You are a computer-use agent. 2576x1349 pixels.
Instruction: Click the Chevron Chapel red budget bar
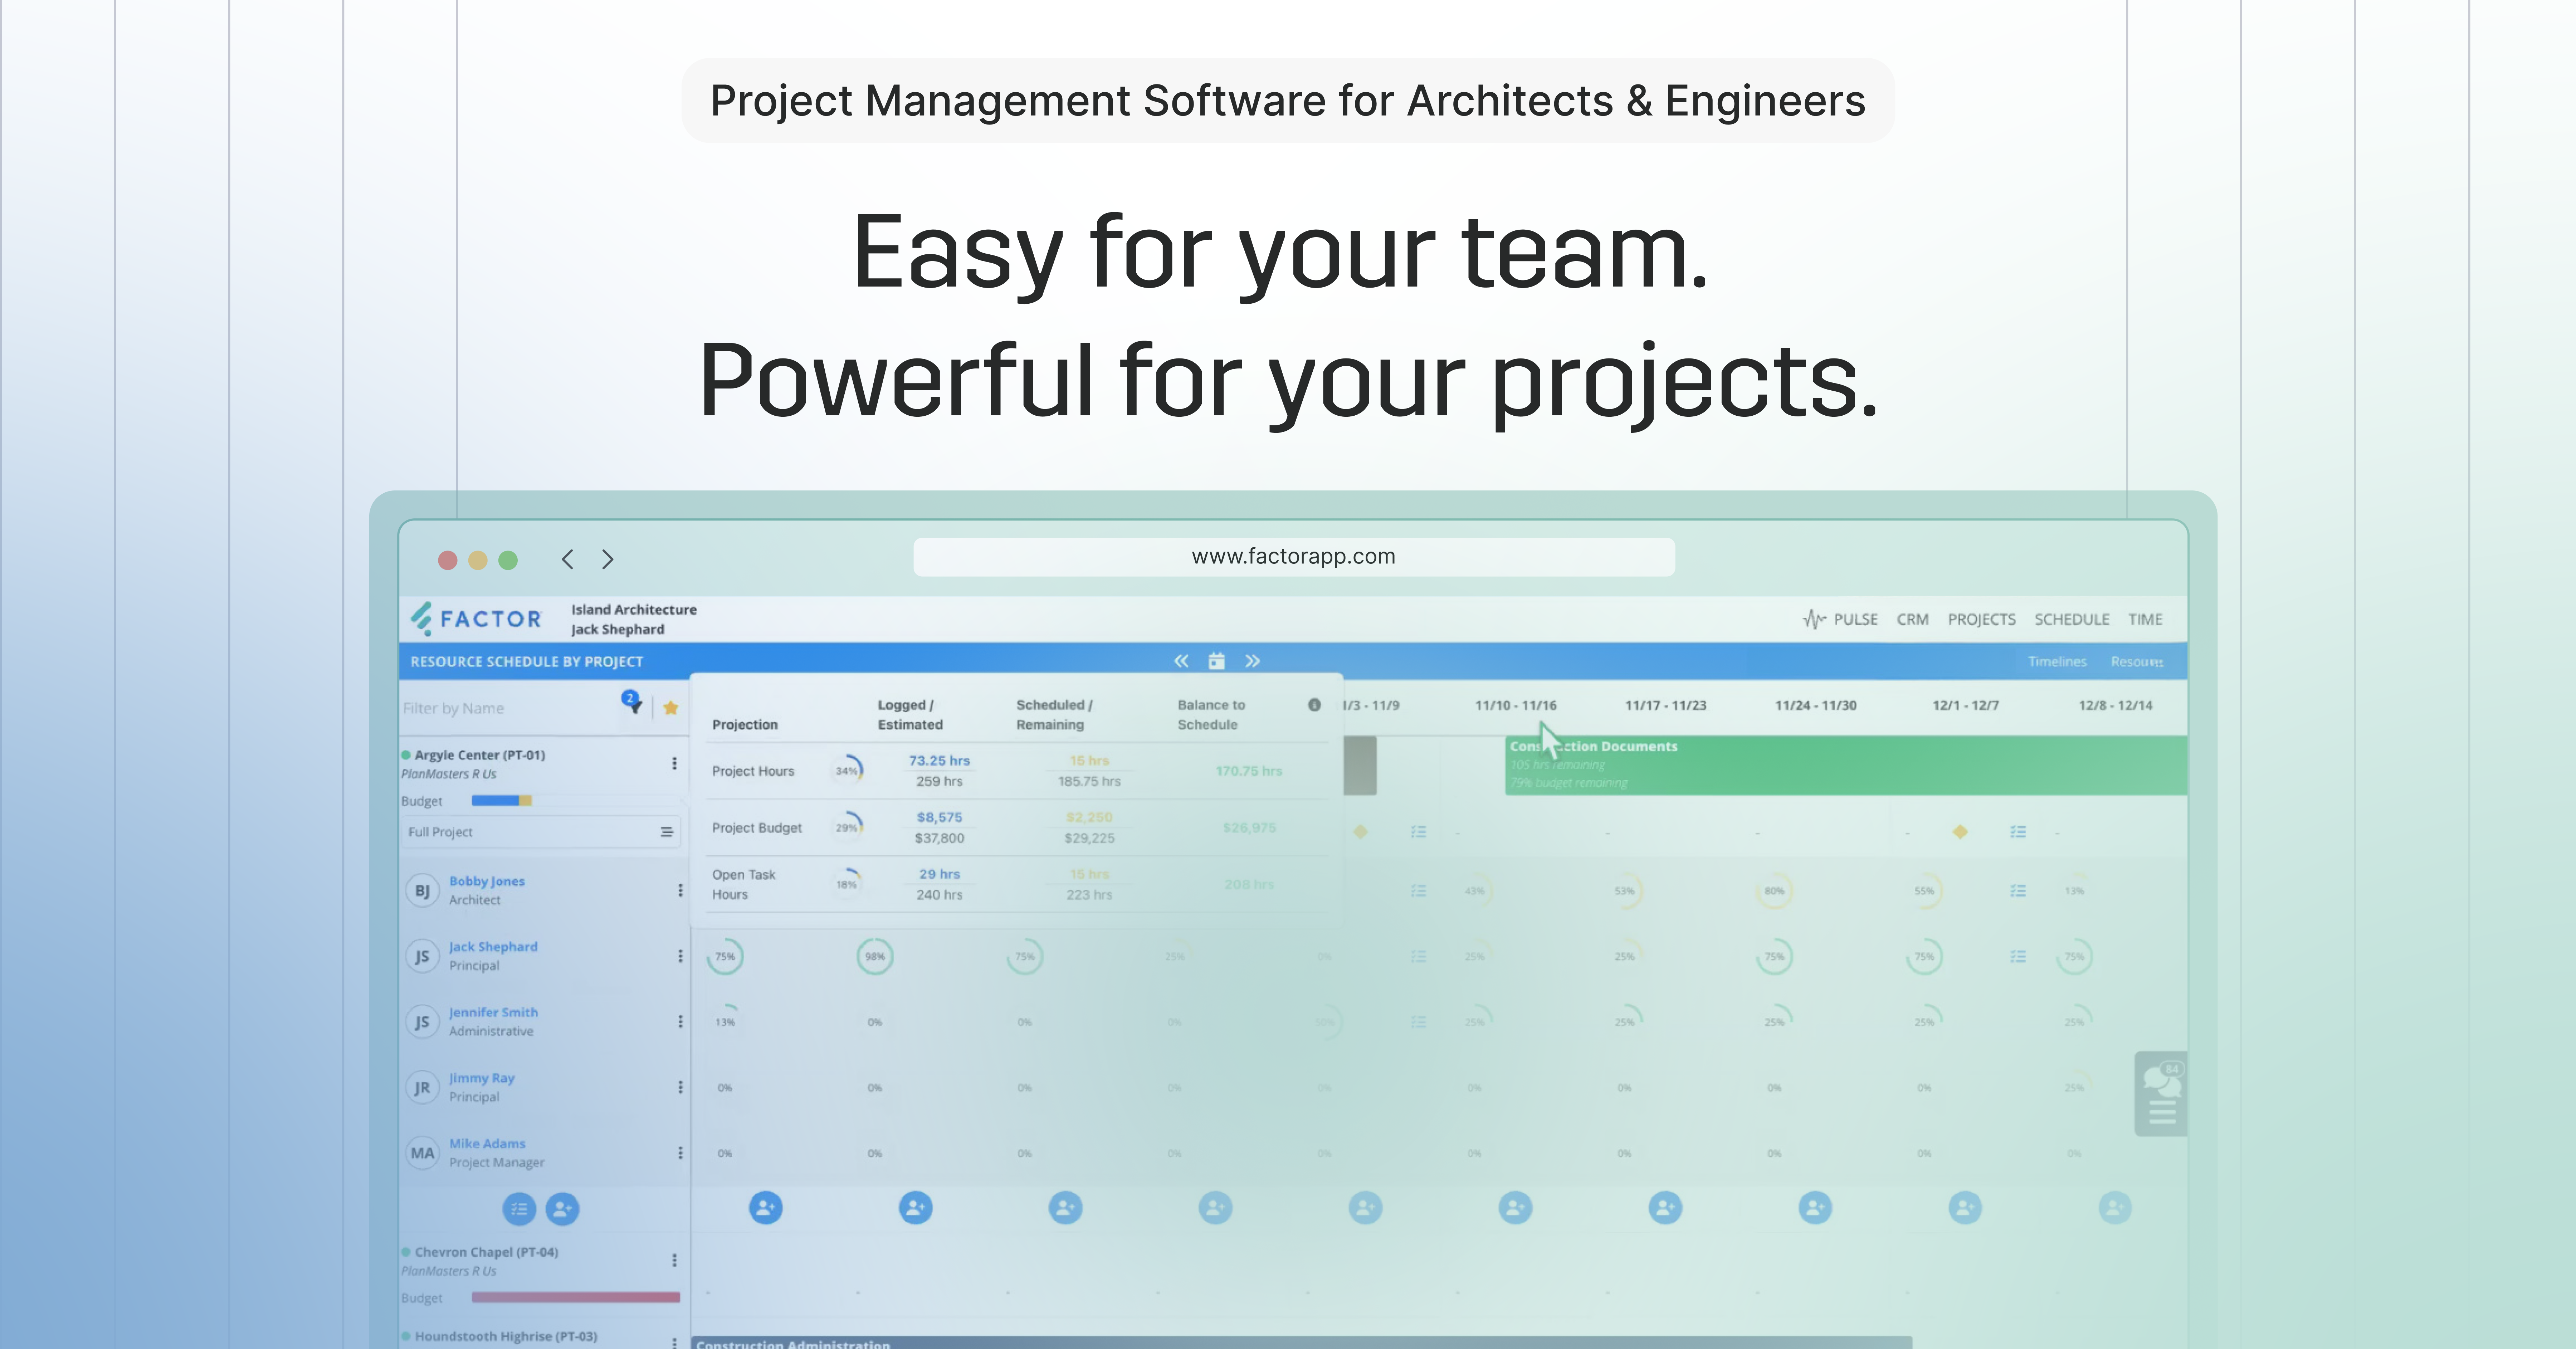[576, 1297]
